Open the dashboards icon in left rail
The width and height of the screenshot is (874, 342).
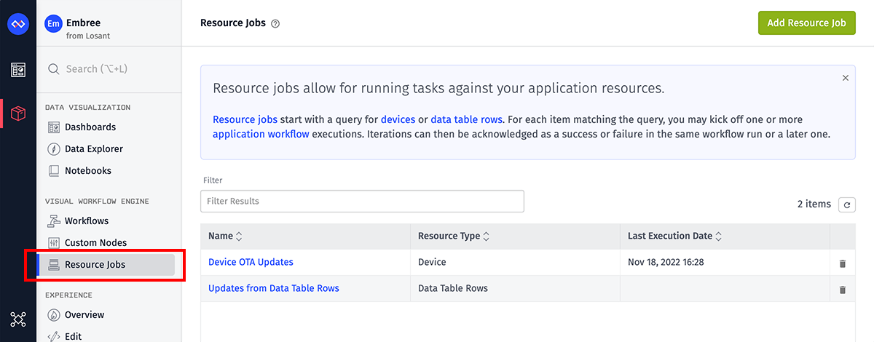click(17, 70)
